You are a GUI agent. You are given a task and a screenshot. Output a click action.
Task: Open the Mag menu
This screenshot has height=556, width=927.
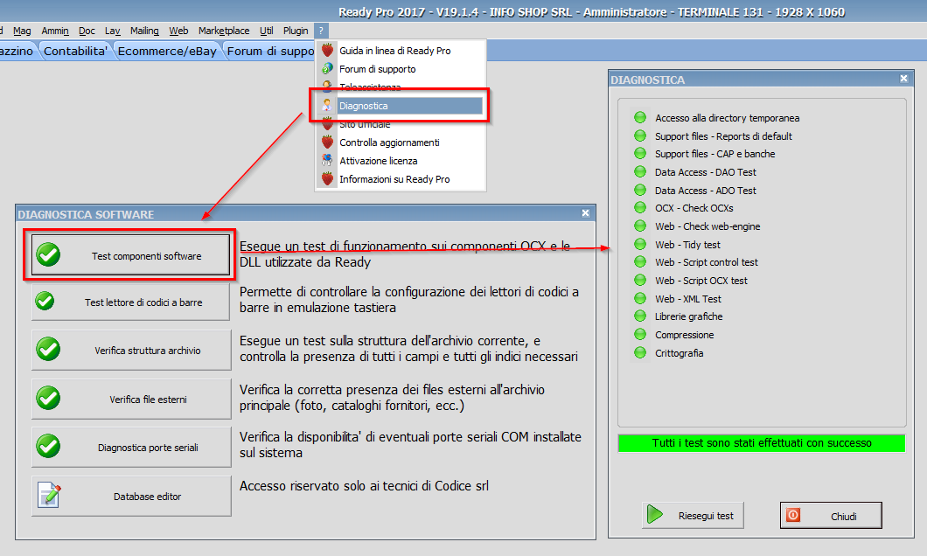[22, 31]
